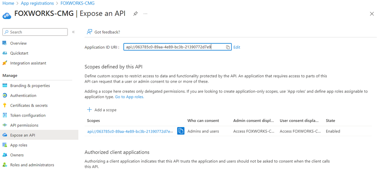Click the Who can consent column header
The height and width of the screenshot is (169, 377).
coord(203,120)
